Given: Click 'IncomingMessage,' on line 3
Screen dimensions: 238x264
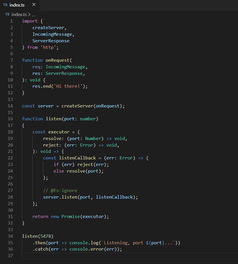Looking at the screenshot, I should [x=53, y=34].
